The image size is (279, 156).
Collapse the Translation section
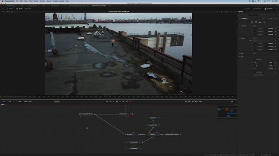click(239, 26)
